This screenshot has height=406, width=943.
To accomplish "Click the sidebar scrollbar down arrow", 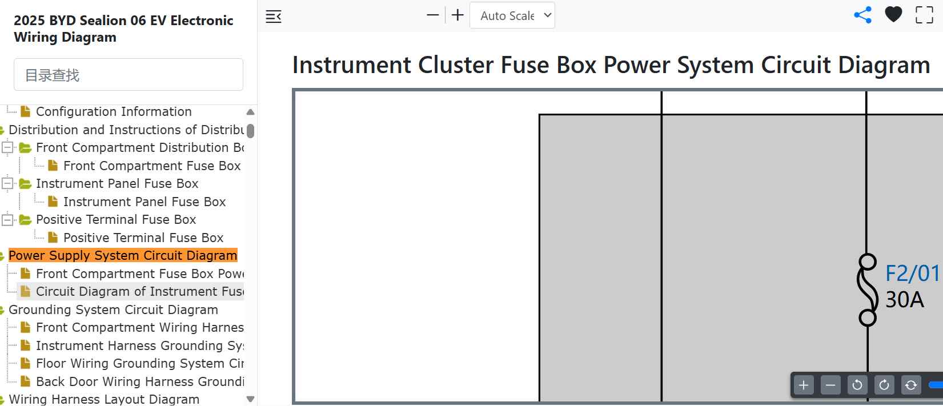I will [x=250, y=399].
